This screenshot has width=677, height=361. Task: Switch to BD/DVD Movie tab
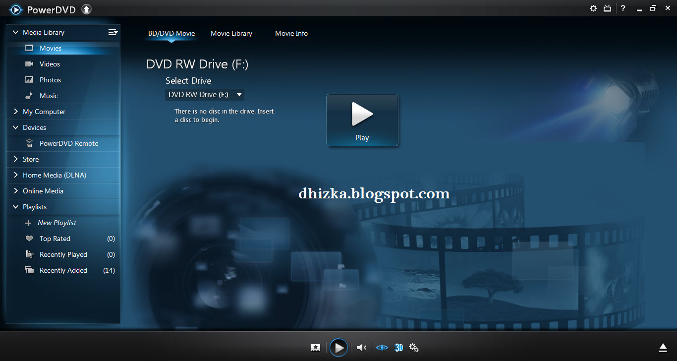coord(171,33)
